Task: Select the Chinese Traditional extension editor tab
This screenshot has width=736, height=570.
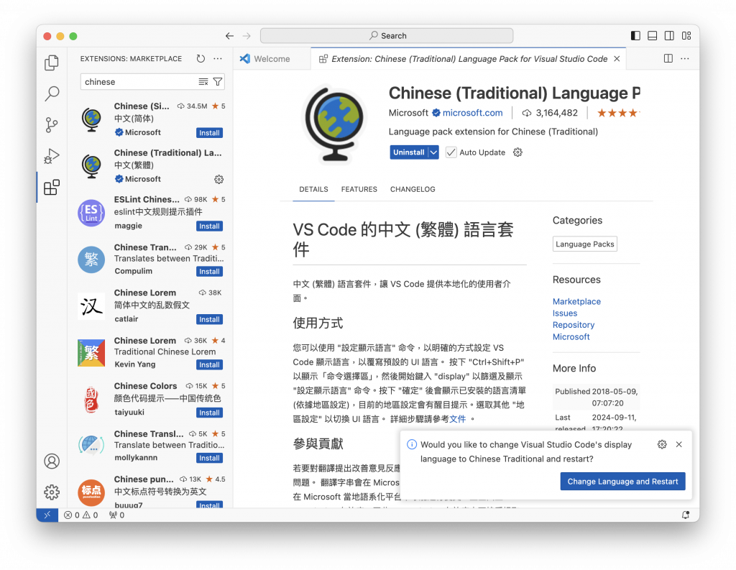Action: [x=469, y=59]
